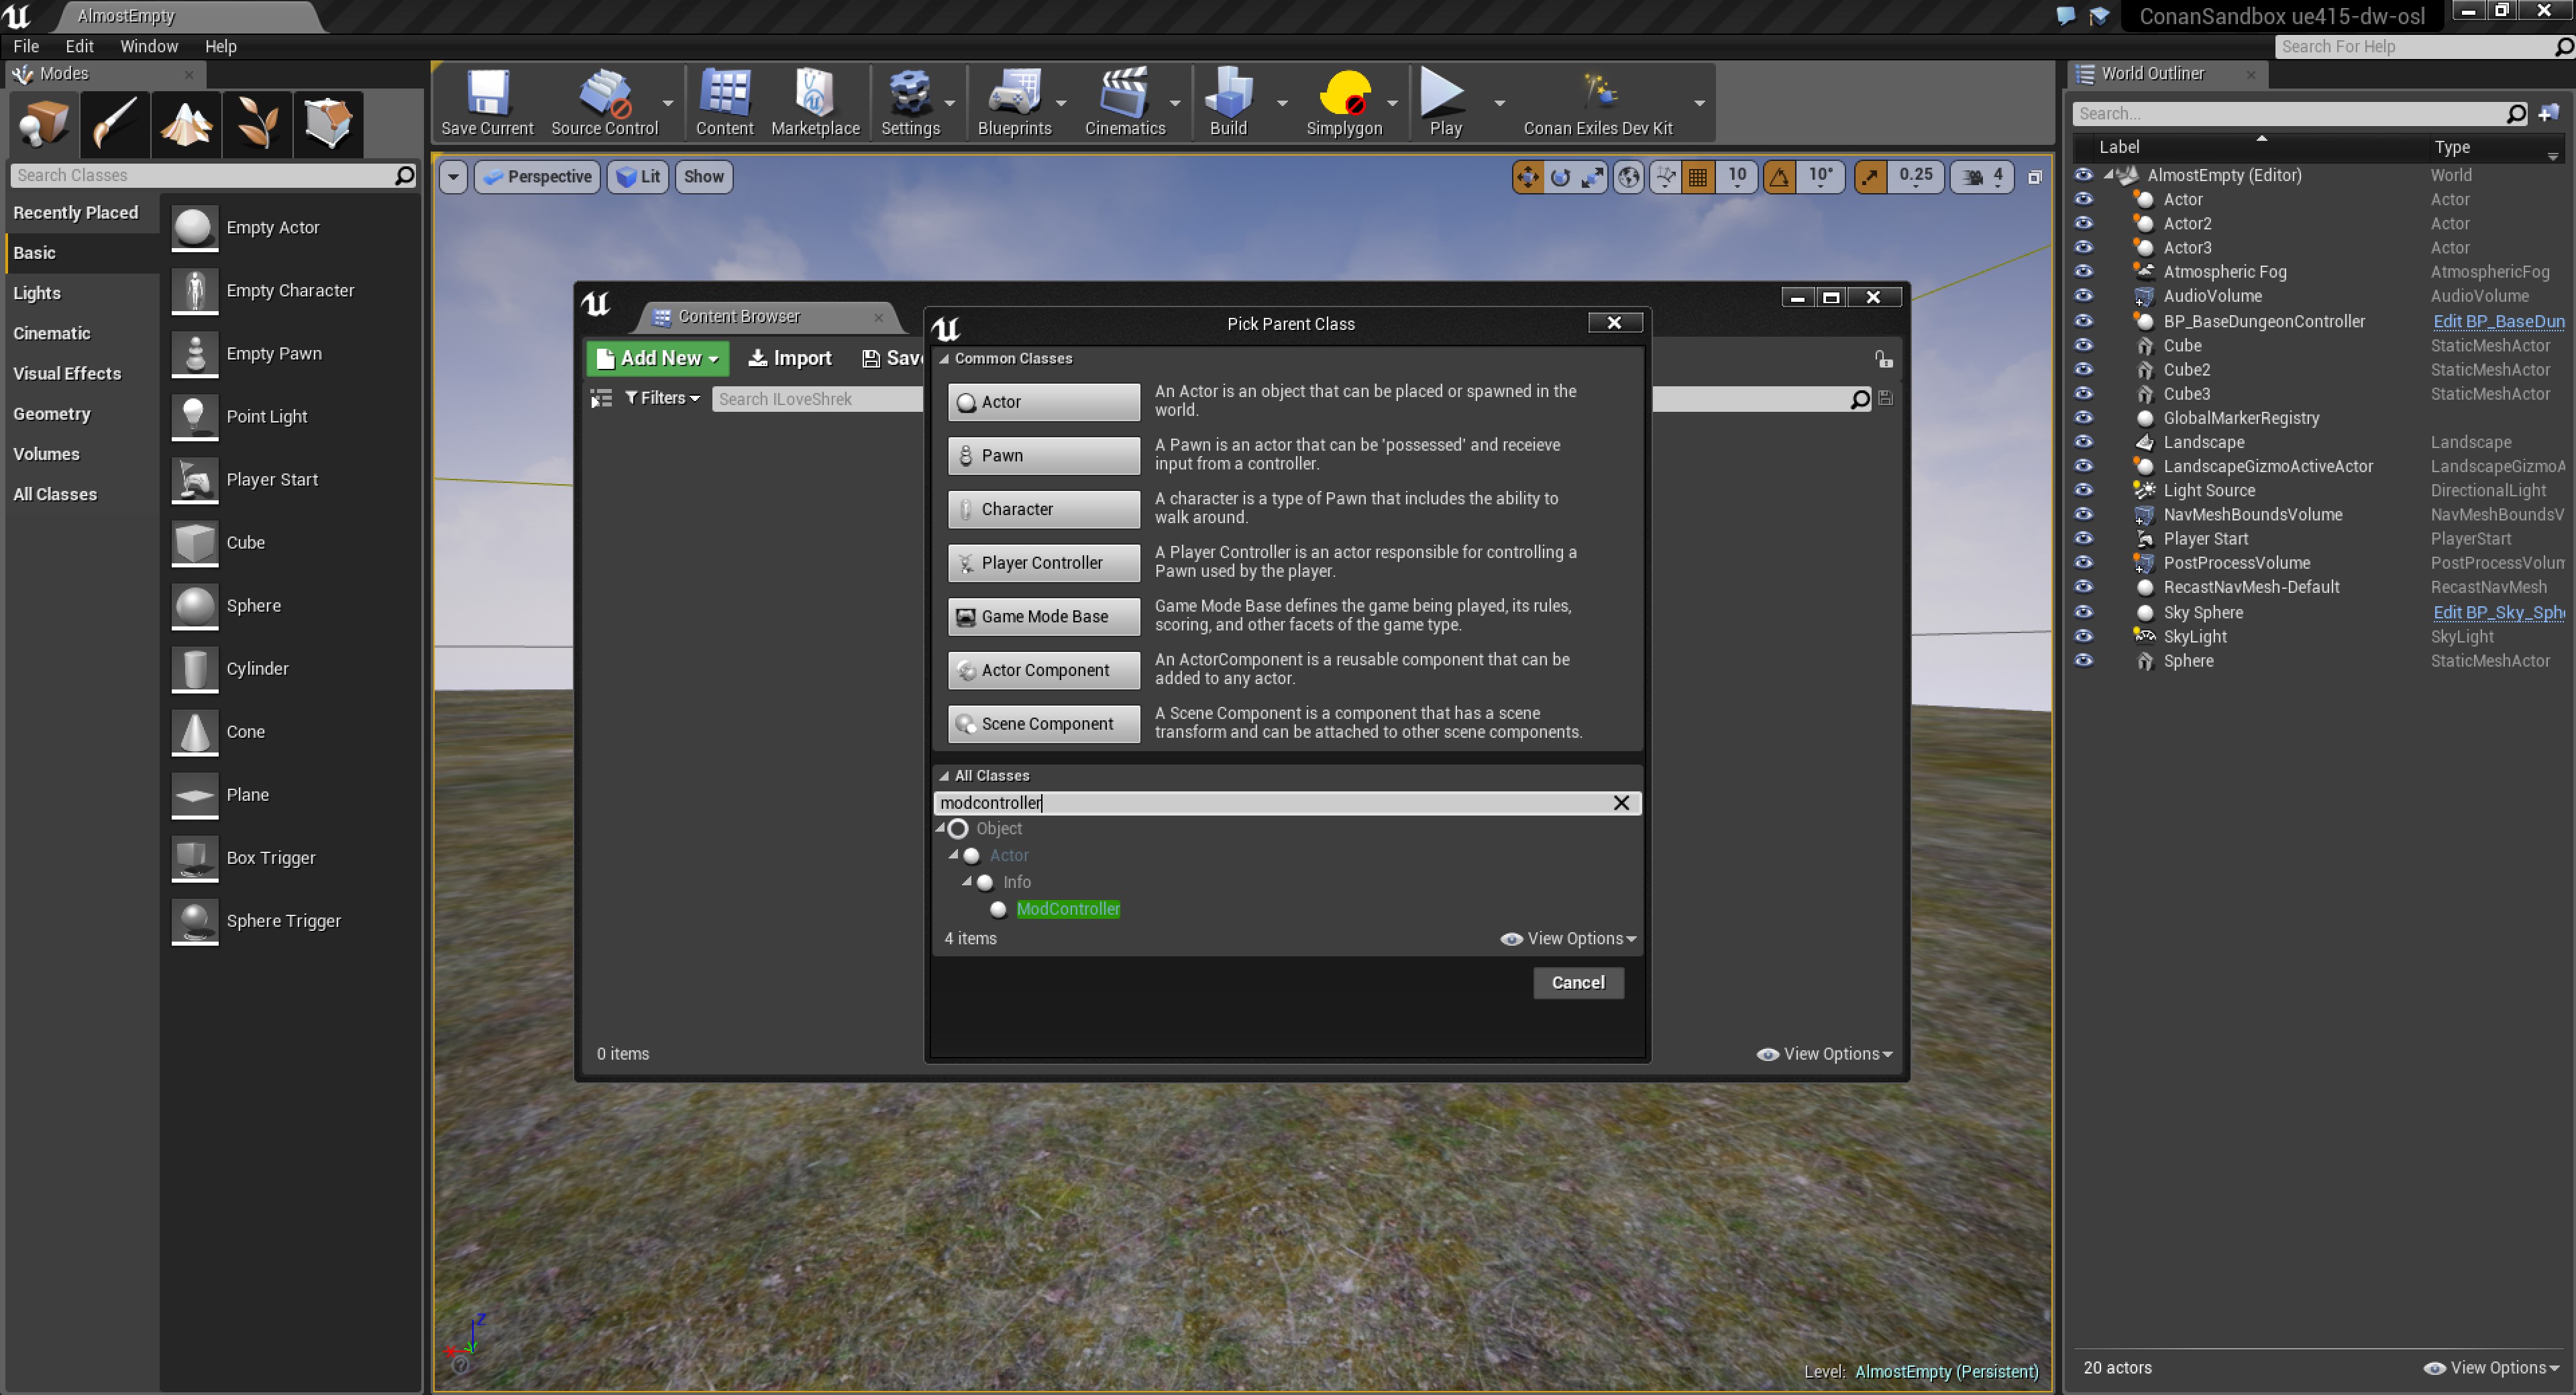
Task: Open the Conan Exiles Dev Kit
Action: (x=1597, y=102)
